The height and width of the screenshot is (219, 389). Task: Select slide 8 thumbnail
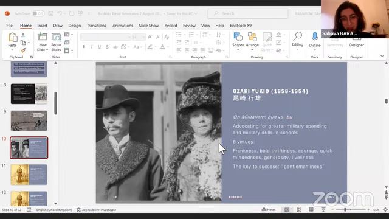(29, 94)
